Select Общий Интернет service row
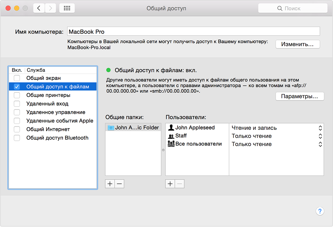The image size is (333, 227). coord(48,129)
